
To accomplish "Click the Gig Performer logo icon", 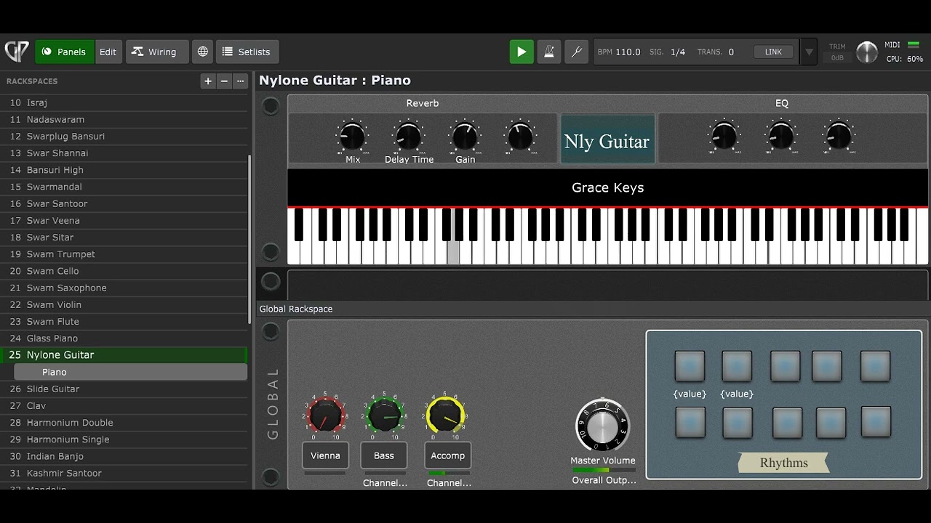I will [17, 52].
